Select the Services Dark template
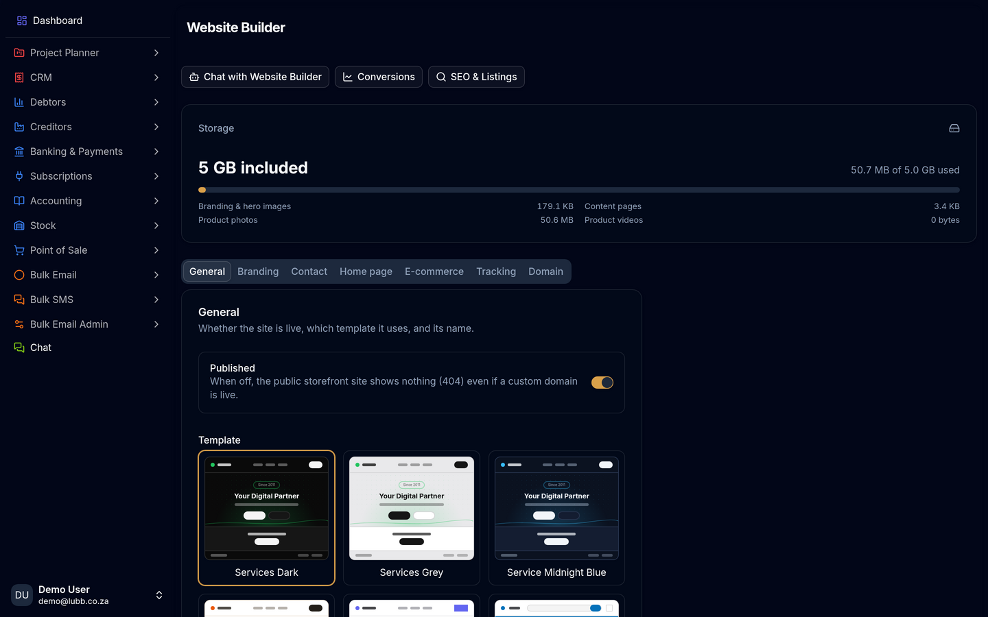 click(x=267, y=518)
